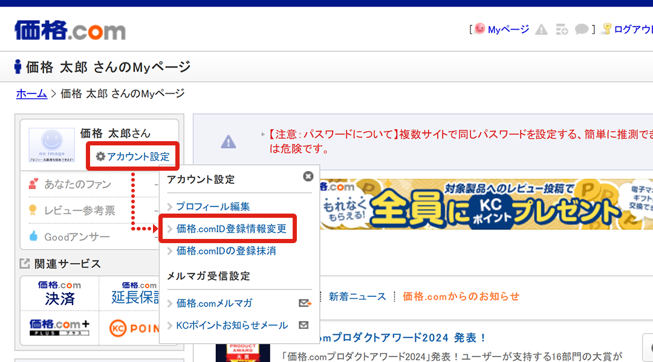Click chevron before 価格.comメルマガ
Image resolution: width=653 pixels, height=362 pixels.
tap(170, 303)
